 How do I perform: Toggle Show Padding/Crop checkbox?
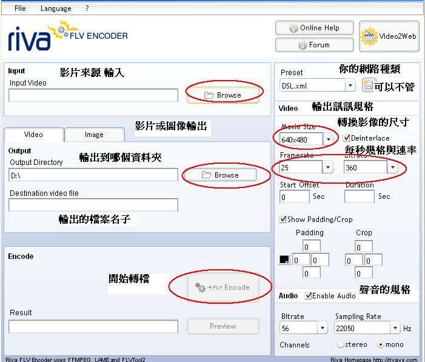[283, 219]
